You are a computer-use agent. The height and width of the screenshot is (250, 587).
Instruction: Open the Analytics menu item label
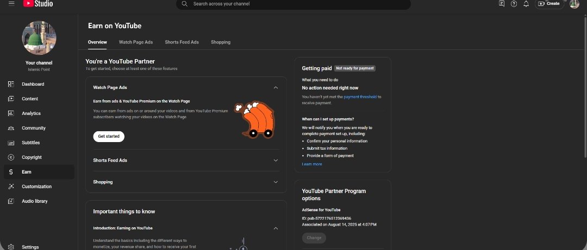(31, 113)
